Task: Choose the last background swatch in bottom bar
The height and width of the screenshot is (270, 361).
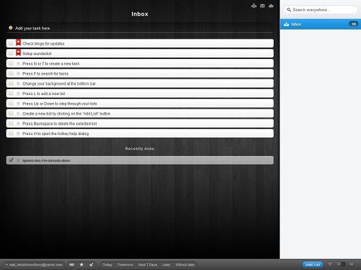Action: (351, 265)
